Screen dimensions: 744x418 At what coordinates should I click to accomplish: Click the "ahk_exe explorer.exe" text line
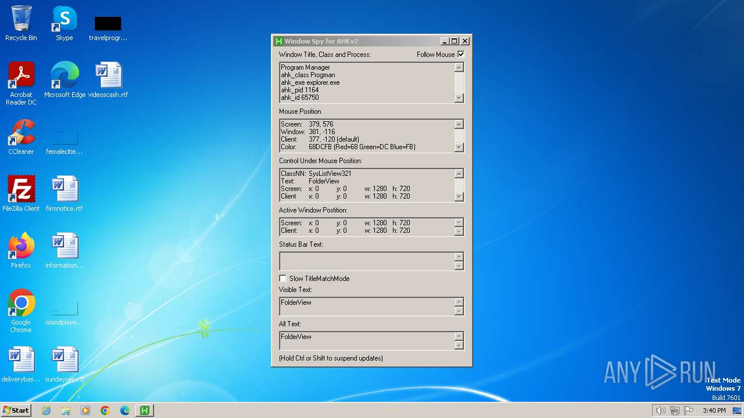[x=310, y=82]
